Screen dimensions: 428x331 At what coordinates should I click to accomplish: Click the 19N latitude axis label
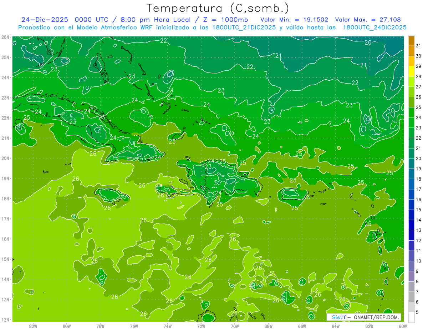click(5, 178)
